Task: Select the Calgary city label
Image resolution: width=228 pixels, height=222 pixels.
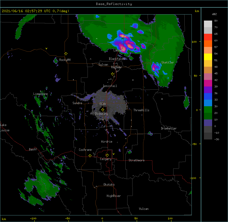Action: [x=106, y=159]
